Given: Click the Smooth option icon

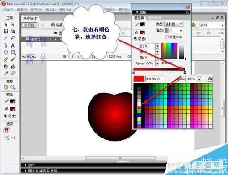Looking at the screenshot, I should click(7, 138).
